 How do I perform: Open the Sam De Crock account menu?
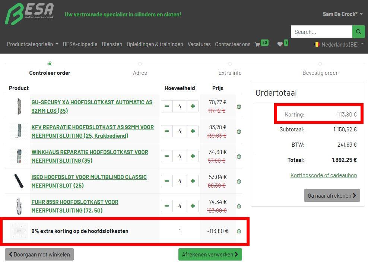click(342, 14)
